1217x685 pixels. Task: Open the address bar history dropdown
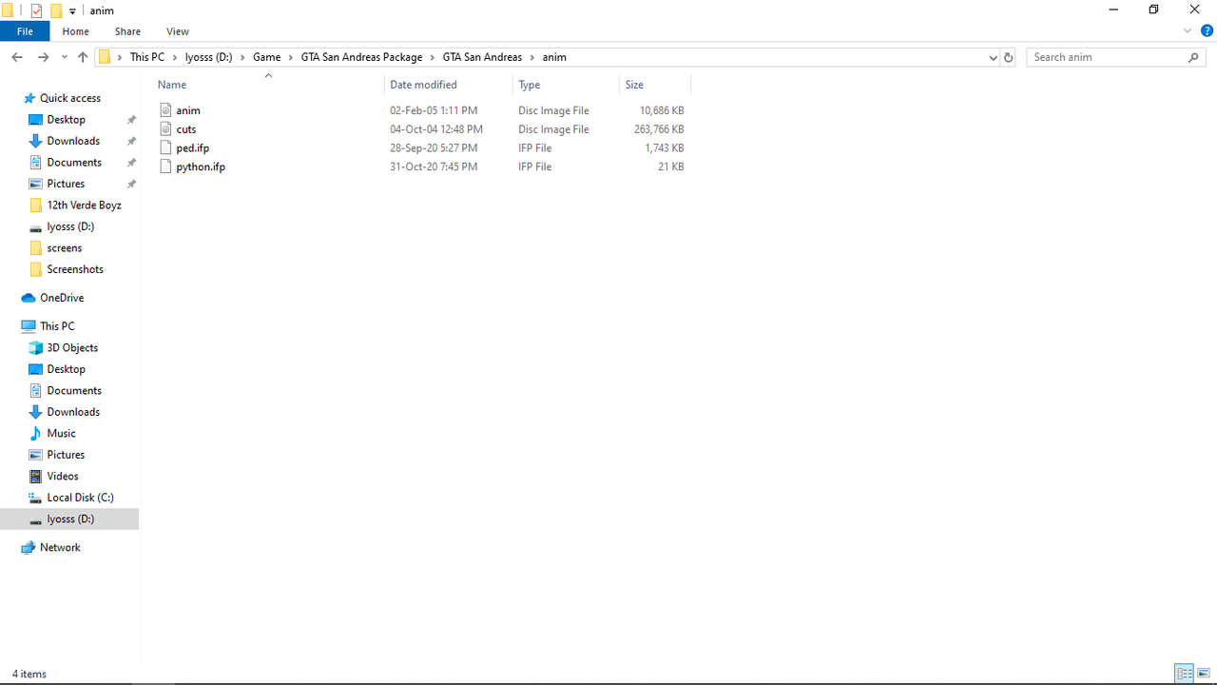pyautogui.click(x=994, y=57)
